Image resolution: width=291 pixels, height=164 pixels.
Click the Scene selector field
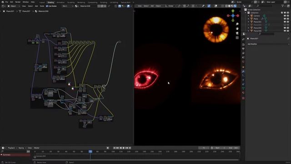(x=244, y=2)
